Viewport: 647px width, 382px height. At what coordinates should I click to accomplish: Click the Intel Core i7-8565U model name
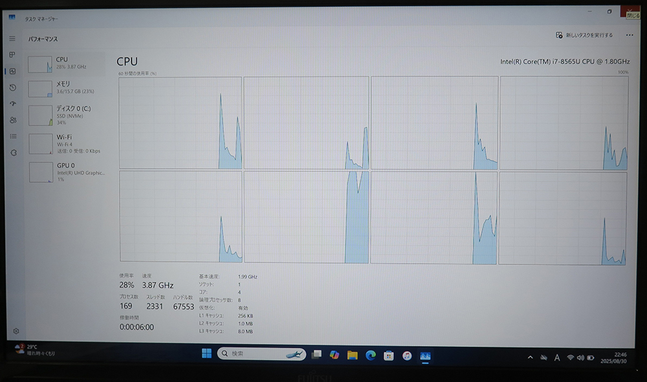565,61
